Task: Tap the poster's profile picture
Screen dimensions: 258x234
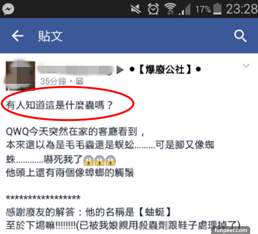Action: coord(21,76)
